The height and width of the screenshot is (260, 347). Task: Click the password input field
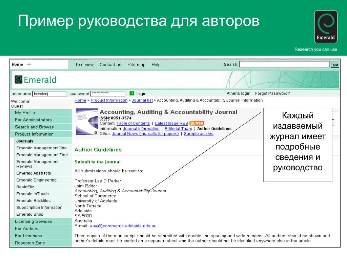pos(108,94)
